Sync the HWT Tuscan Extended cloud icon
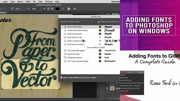The image size is (180, 101). [65, 61]
